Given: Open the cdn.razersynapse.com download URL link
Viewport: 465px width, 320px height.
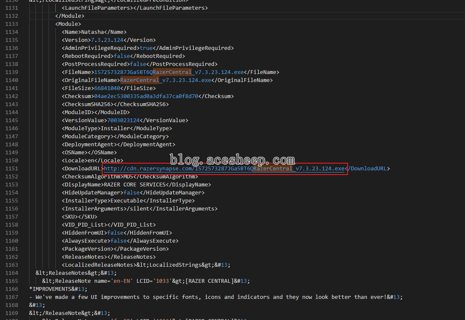Looking at the screenshot, I should (224, 169).
